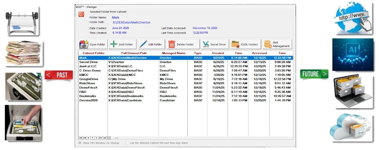The height and width of the screenshot is (150, 379).
Task: Launch Disk Management from the toolbar
Action: pos(277,44)
